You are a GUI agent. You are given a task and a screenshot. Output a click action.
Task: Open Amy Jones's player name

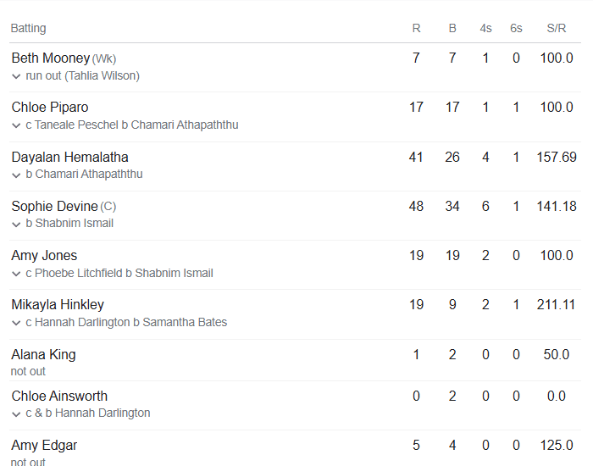point(44,255)
